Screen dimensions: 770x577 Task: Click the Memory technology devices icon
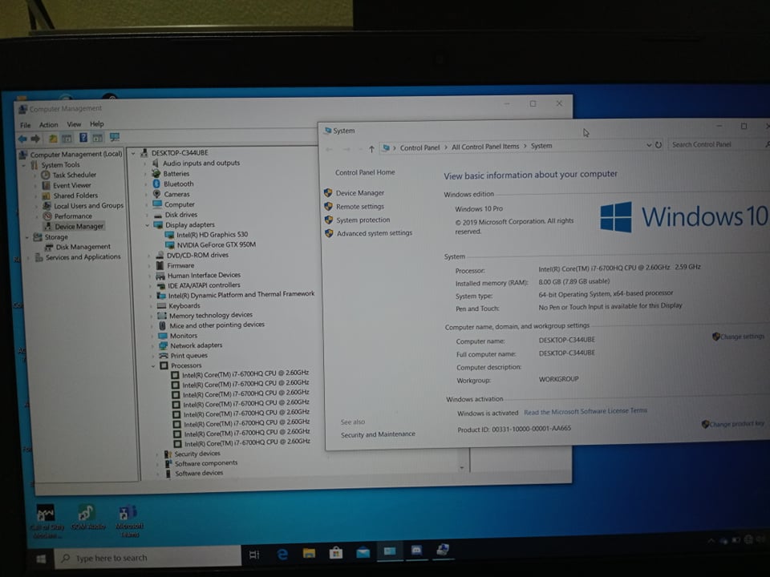[x=161, y=316]
